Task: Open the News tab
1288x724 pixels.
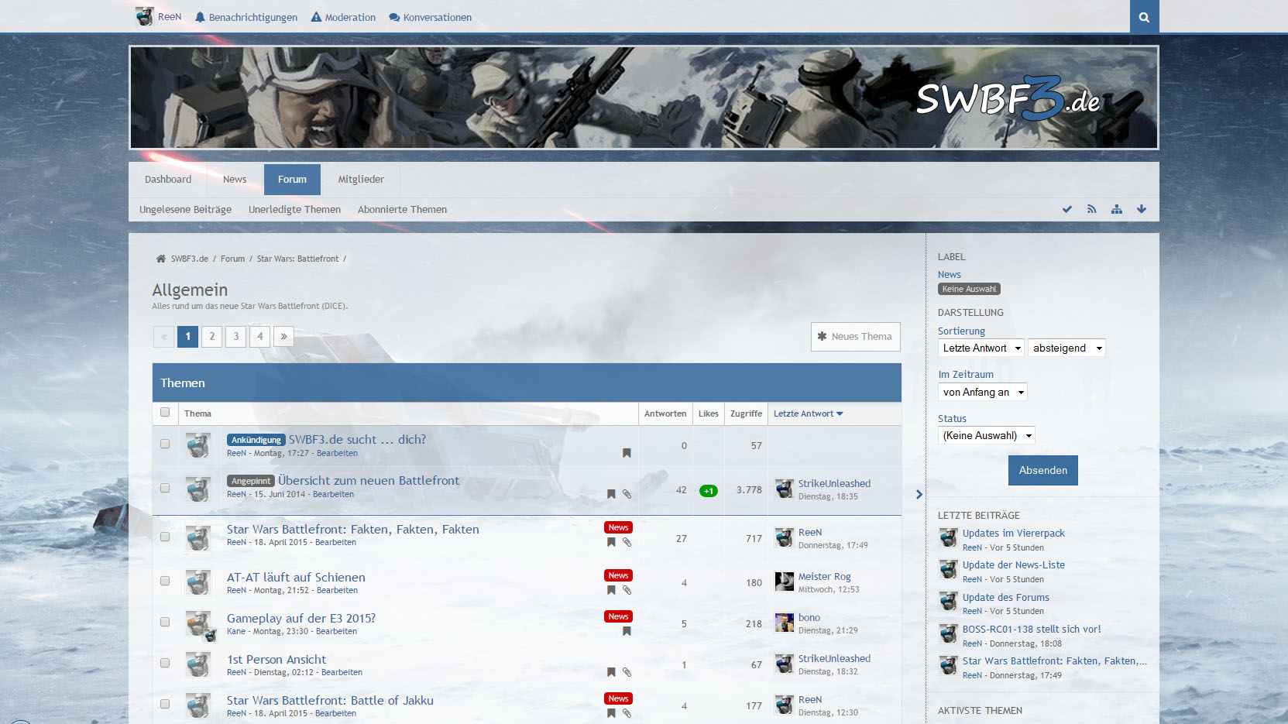Action: tap(235, 179)
